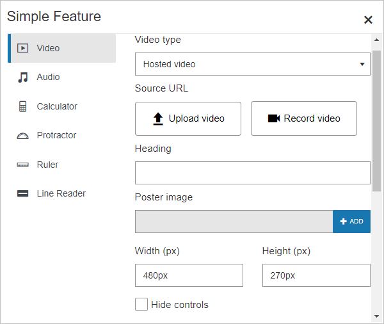Select the Calculator feature tab
The height and width of the screenshot is (324, 384).
point(57,106)
